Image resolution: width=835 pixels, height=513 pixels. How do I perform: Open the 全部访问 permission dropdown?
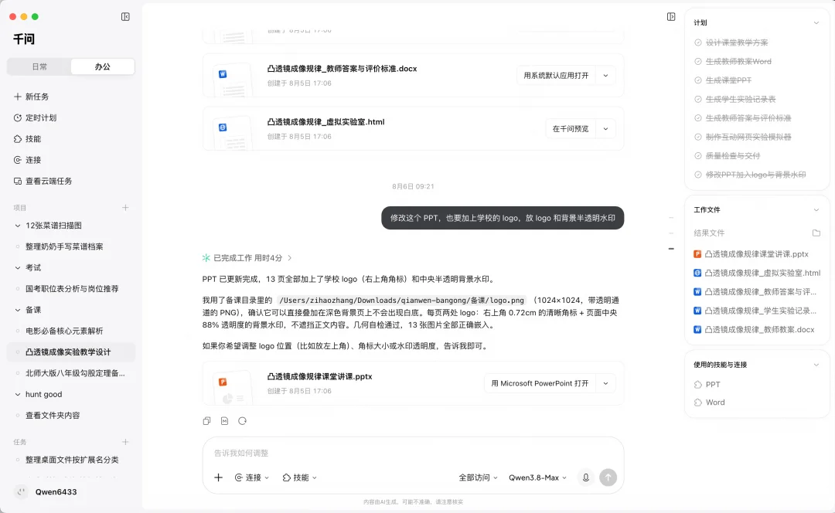479,477
